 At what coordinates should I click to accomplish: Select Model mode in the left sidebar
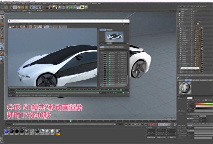(2, 17)
